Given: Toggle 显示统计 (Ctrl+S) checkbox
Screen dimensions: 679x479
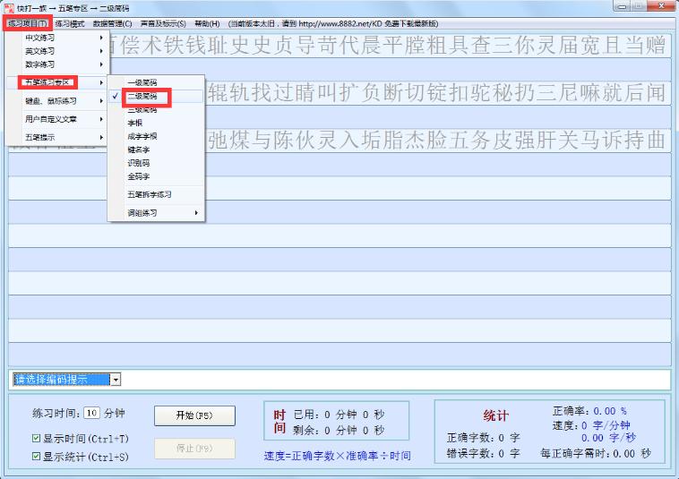Looking at the screenshot, I should tap(37, 456).
